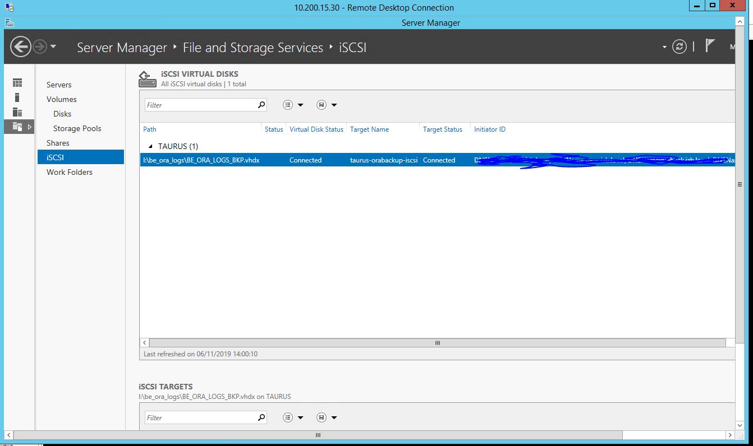
Task: Sort by Initiator ID column header
Action: [x=490, y=129]
